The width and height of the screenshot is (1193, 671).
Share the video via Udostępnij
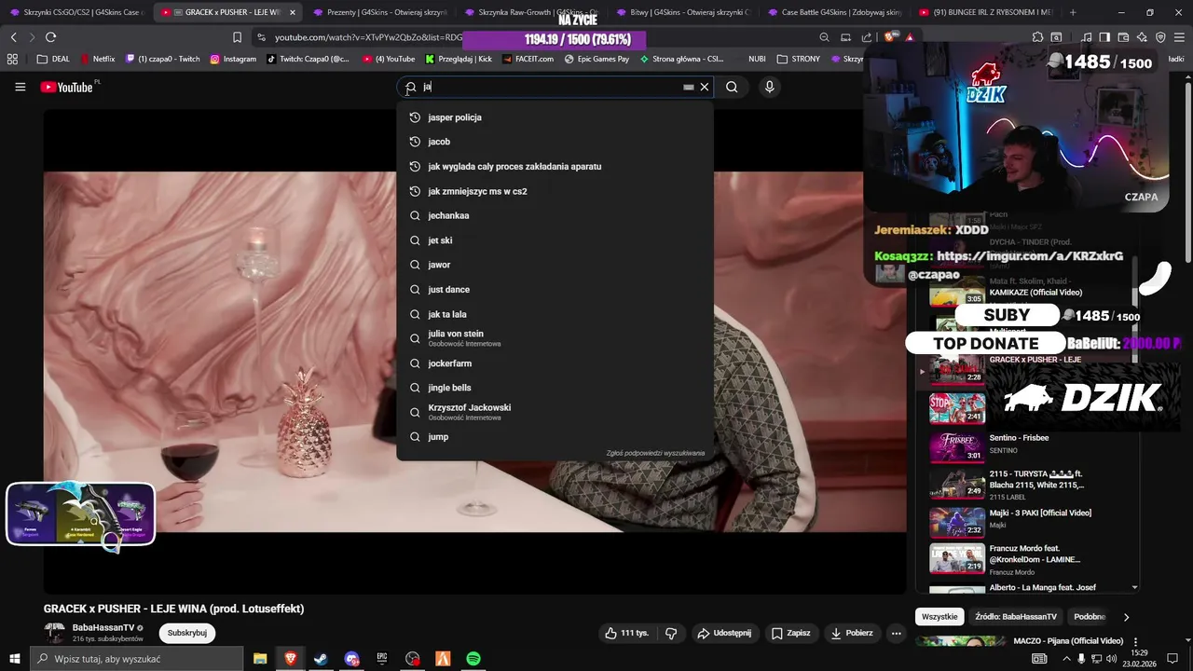coord(724,633)
